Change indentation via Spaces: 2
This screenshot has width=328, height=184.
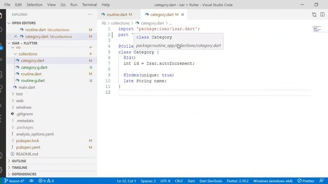point(148,181)
